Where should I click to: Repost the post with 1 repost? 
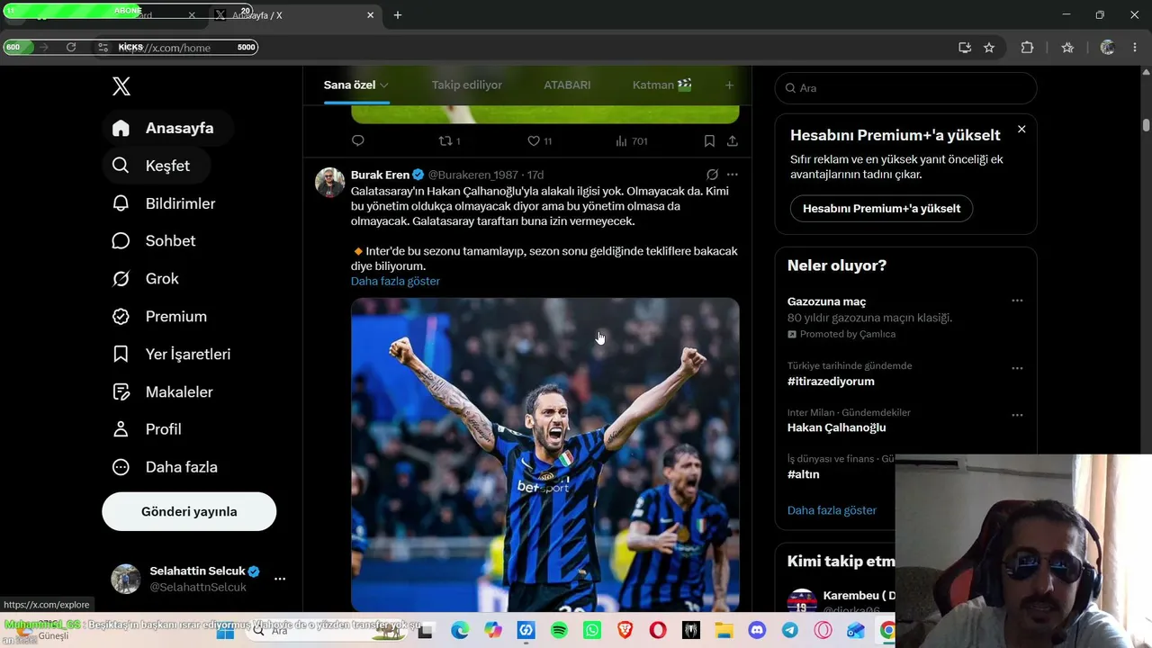[449, 140]
